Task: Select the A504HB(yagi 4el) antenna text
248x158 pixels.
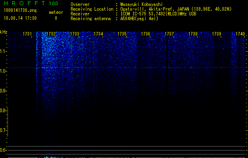Action: click(139, 19)
